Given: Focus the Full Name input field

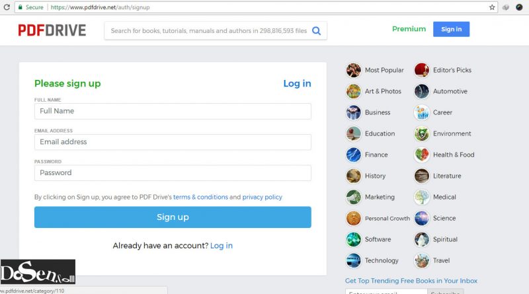Looking at the screenshot, I should pyautogui.click(x=173, y=111).
